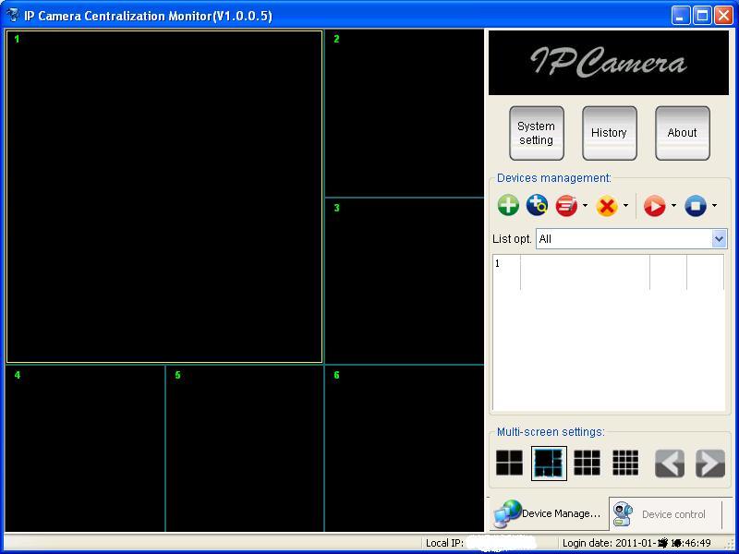Enable the 9-screen grid layout
Image resolution: width=739 pixels, height=554 pixels.
point(588,463)
